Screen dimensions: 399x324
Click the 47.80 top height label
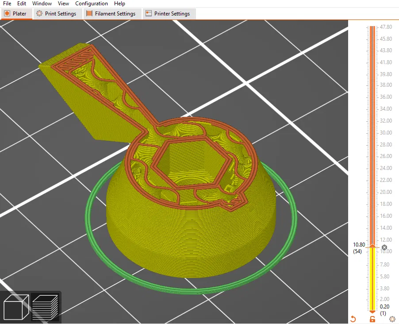click(x=386, y=27)
